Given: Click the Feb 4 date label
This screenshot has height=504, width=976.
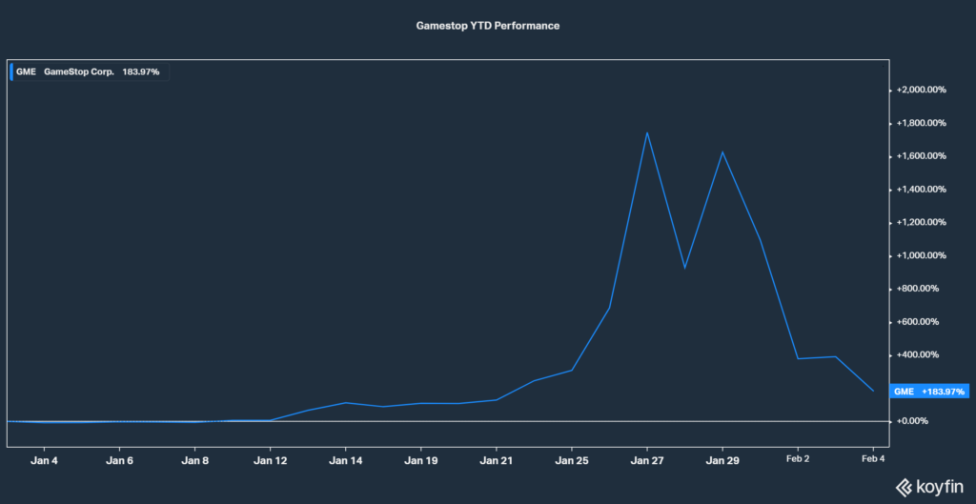Looking at the screenshot, I should coord(873,461).
